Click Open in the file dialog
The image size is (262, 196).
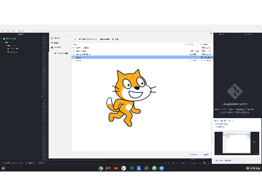point(206,155)
